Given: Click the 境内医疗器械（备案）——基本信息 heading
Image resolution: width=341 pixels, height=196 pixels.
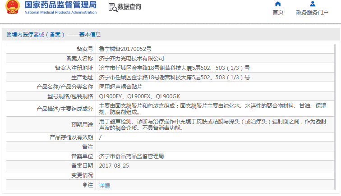Looking at the screenshot, I should [x=56, y=35].
